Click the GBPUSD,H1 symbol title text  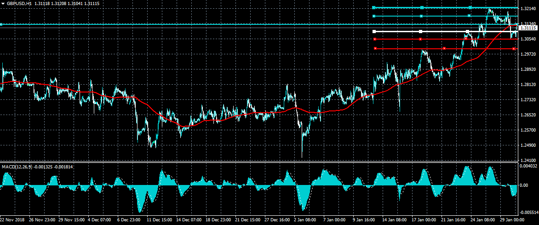pyautogui.click(x=19, y=3)
